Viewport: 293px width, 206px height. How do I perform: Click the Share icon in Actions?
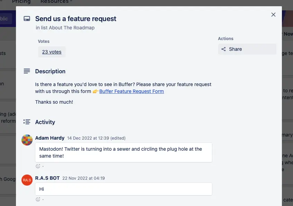[224, 49]
